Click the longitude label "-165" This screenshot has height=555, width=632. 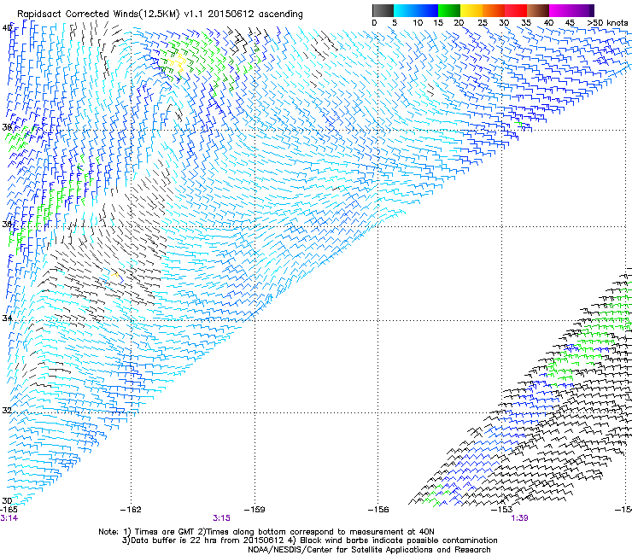(9, 510)
